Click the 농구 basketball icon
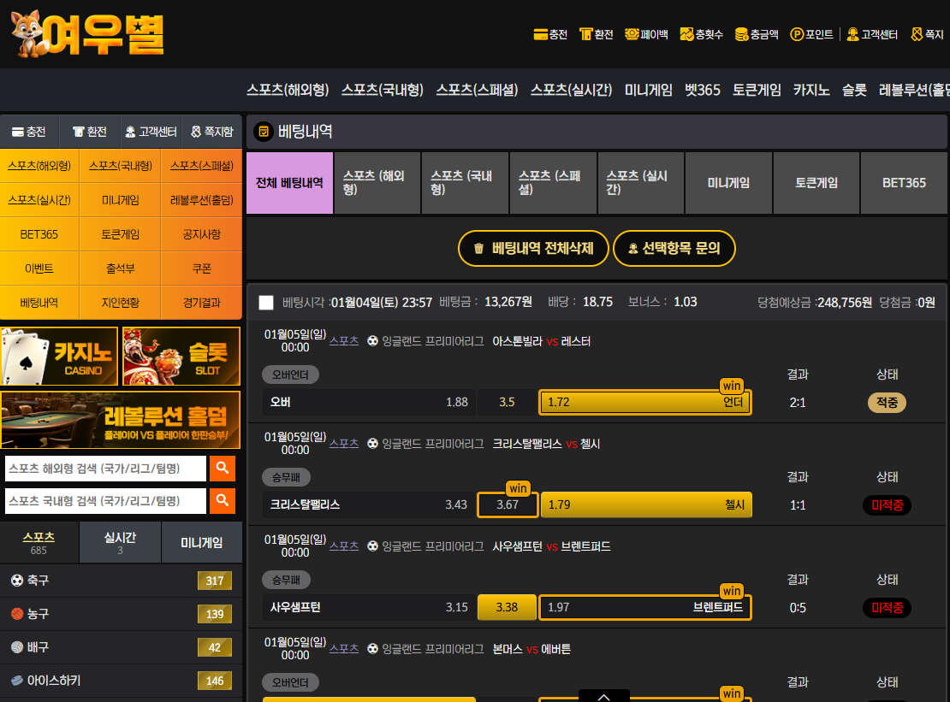This screenshot has width=950, height=702. click(x=17, y=614)
